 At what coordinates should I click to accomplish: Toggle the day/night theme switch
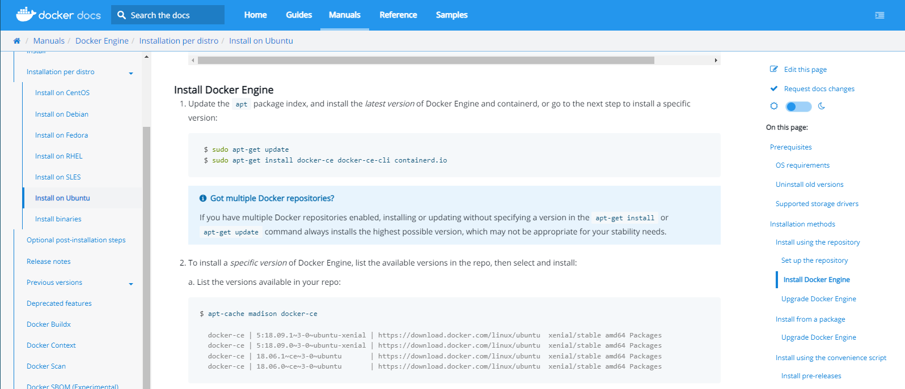pyautogui.click(x=798, y=106)
